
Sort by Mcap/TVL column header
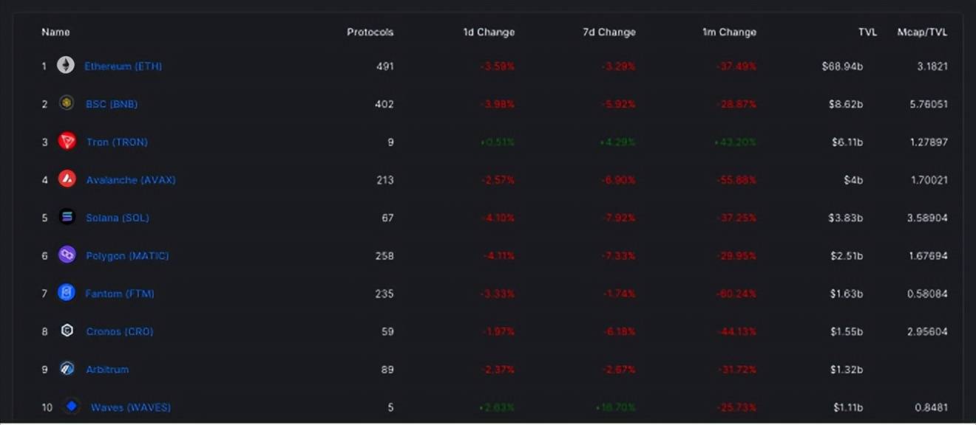(922, 32)
